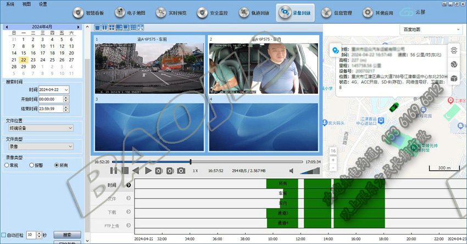The width and height of the screenshot is (467, 244).
Task: Enable the 自动巡检 checkbox
Action: tap(4, 235)
